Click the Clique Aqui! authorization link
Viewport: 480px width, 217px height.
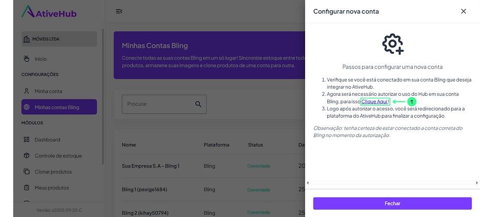pyautogui.click(x=375, y=101)
